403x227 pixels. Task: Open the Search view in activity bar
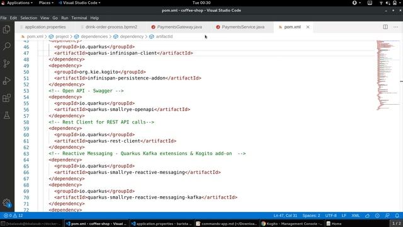(7, 46)
